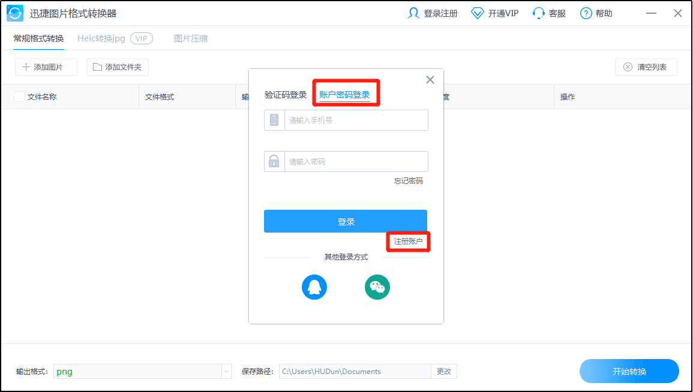Click the lock icon in the password field

tap(274, 161)
